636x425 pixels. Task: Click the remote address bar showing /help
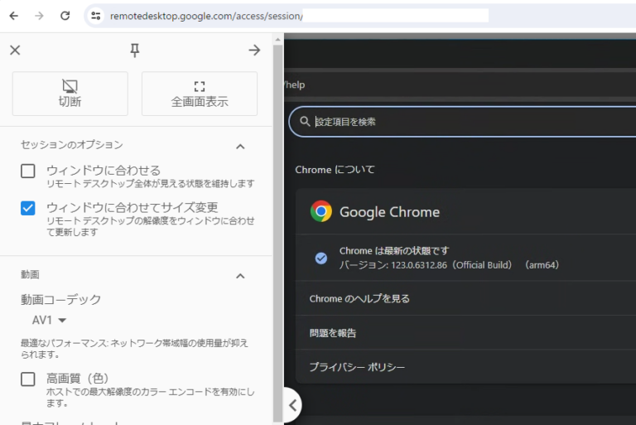[x=460, y=85]
